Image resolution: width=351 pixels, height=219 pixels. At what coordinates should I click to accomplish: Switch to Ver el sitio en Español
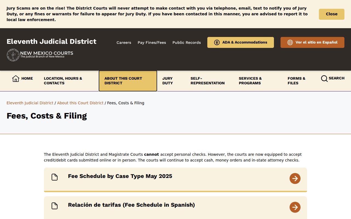[x=312, y=42]
